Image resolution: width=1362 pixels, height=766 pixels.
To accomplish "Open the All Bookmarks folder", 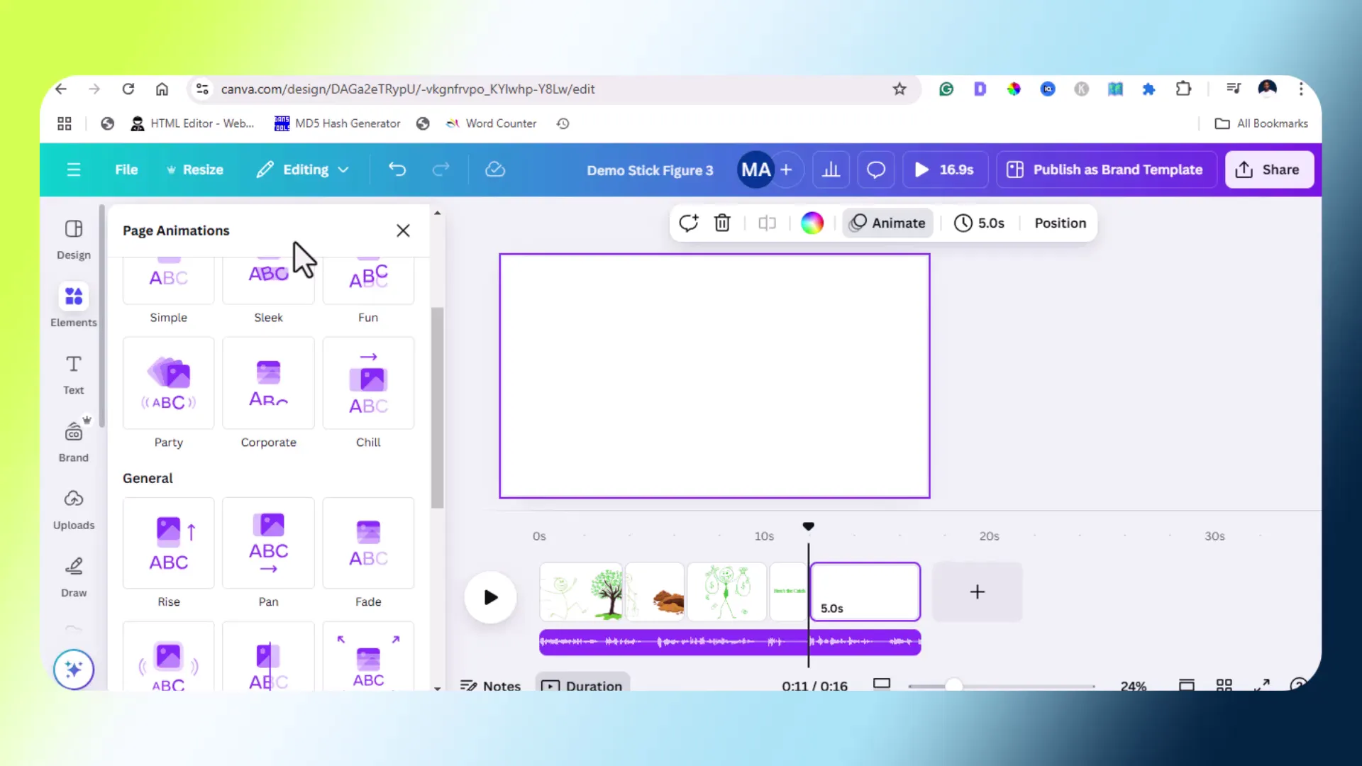I will pos(1261,123).
